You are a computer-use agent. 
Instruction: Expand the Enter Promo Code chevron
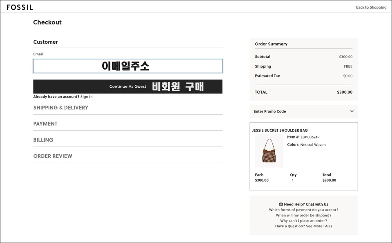coord(352,111)
